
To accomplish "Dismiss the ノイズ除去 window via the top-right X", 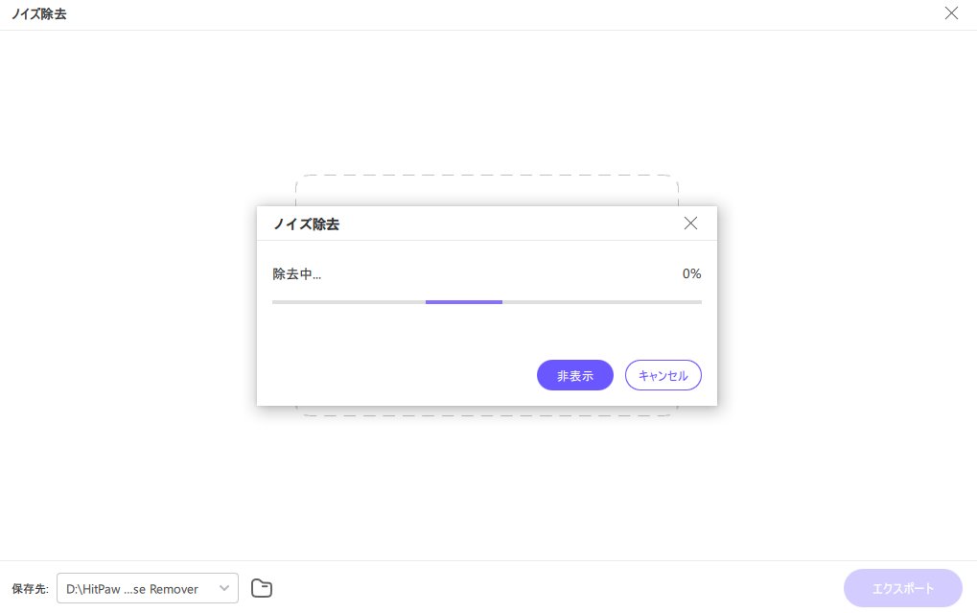I will (x=951, y=13).
